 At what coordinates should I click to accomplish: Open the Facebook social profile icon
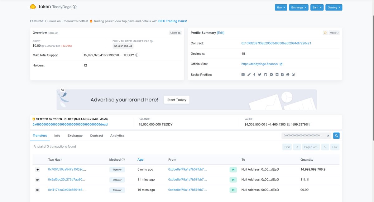pyautogui.click(x=254, y=75)
